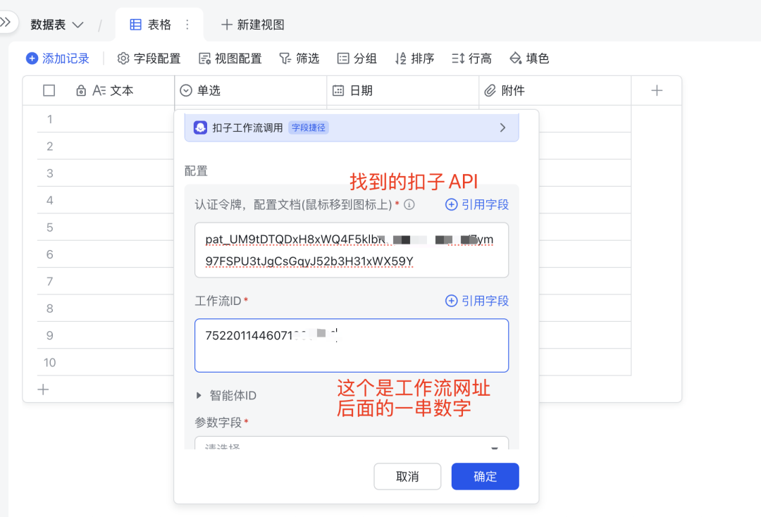The image size is (761, 517).
Task: Click the 确定 button
Action: 485,477
